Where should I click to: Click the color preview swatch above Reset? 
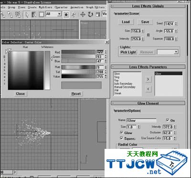click(81, 85)
